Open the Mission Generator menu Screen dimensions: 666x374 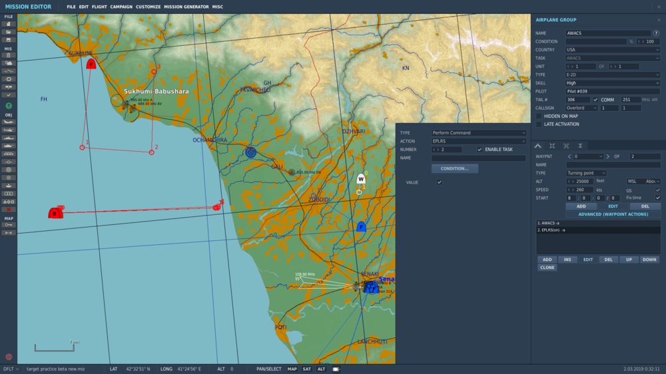186,7
